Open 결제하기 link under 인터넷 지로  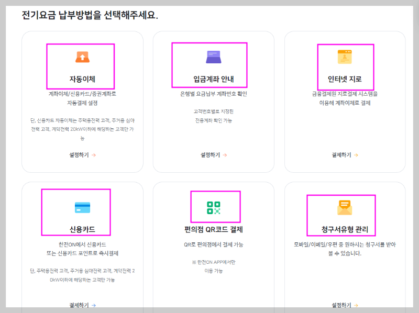pyautogui.click(x=345, y=155)
